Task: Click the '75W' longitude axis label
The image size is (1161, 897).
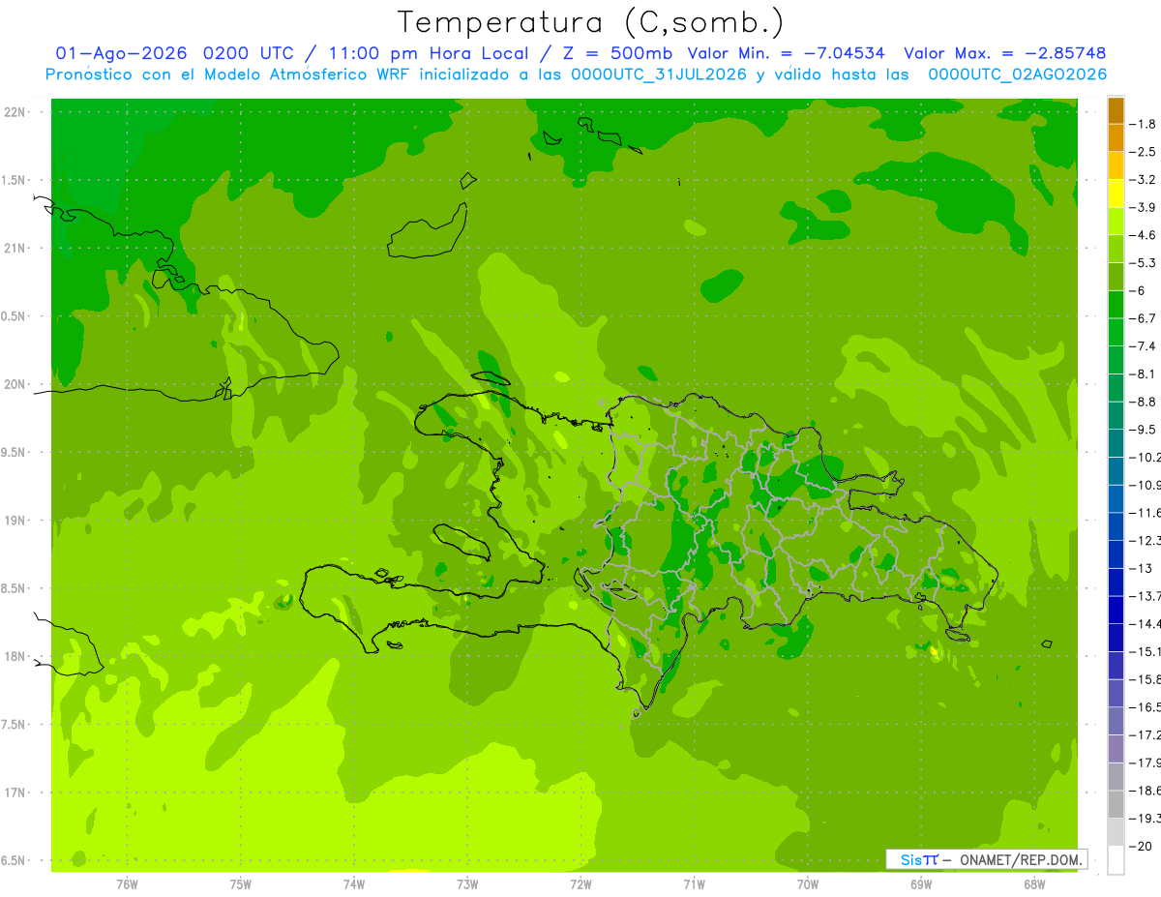Action: (240, 883)
